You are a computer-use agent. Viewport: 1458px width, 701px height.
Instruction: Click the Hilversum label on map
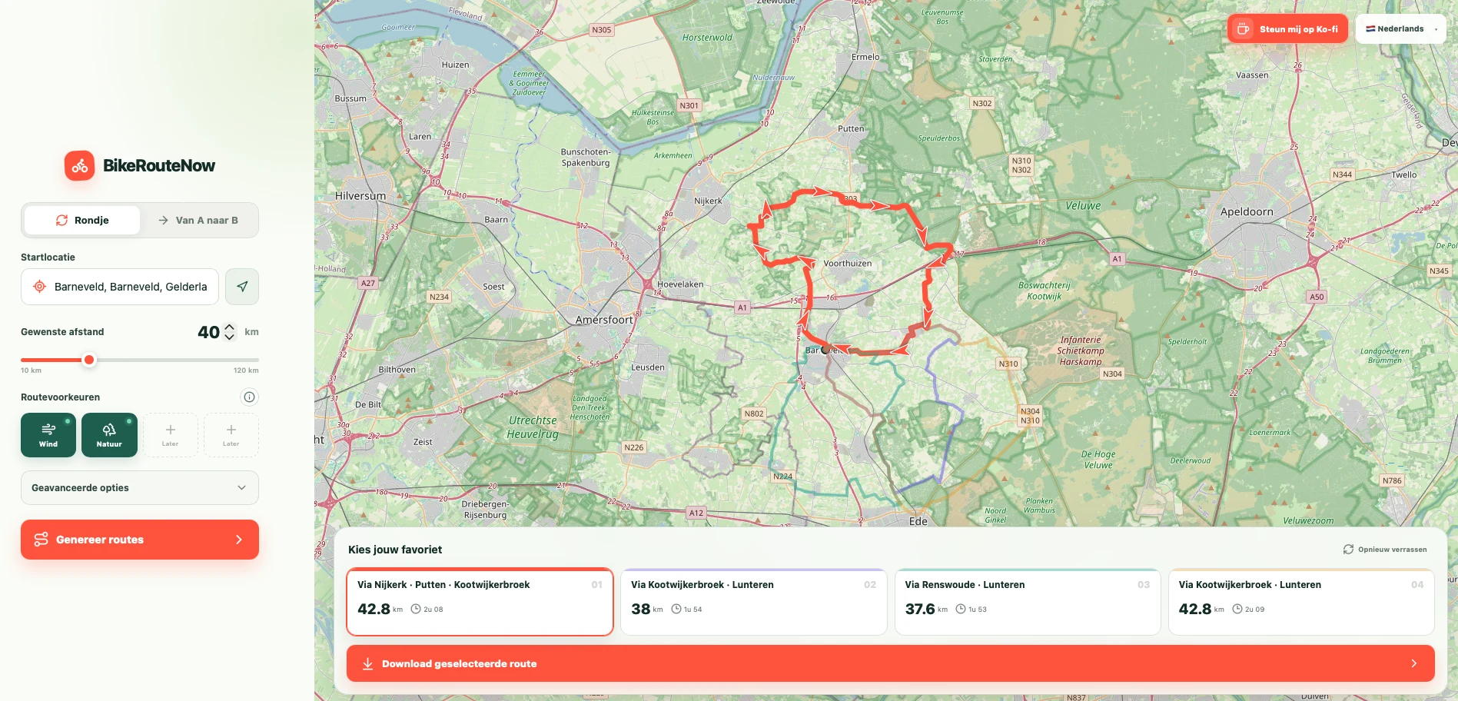coord(360,196)
